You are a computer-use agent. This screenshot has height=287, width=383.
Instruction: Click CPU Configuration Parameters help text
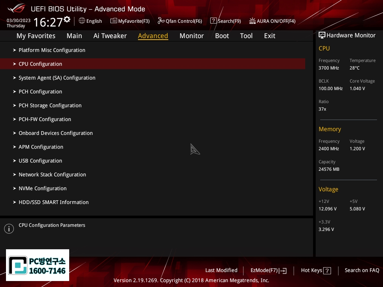pos(52,225)
